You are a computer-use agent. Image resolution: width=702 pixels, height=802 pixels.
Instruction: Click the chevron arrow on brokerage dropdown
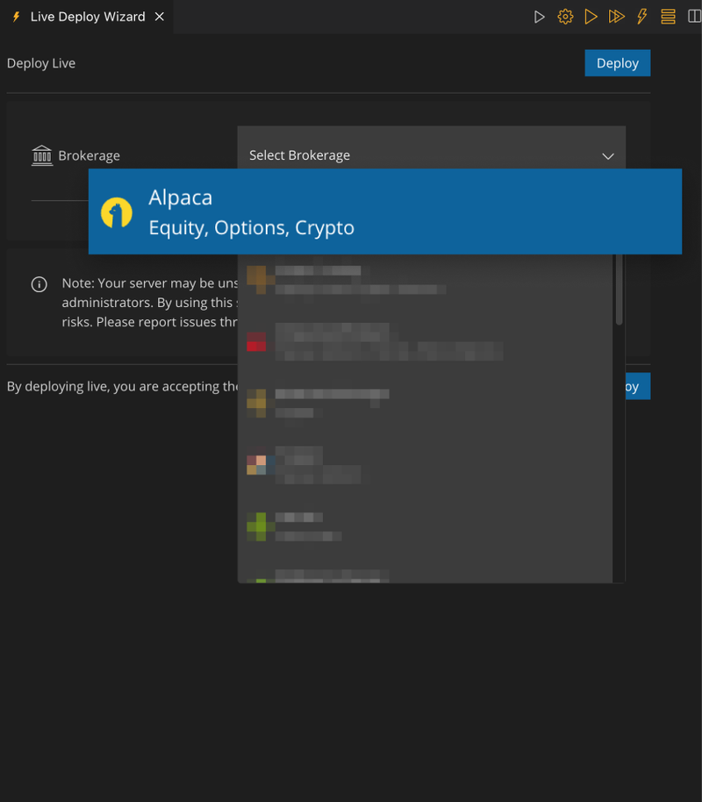[x=608, y=156]
